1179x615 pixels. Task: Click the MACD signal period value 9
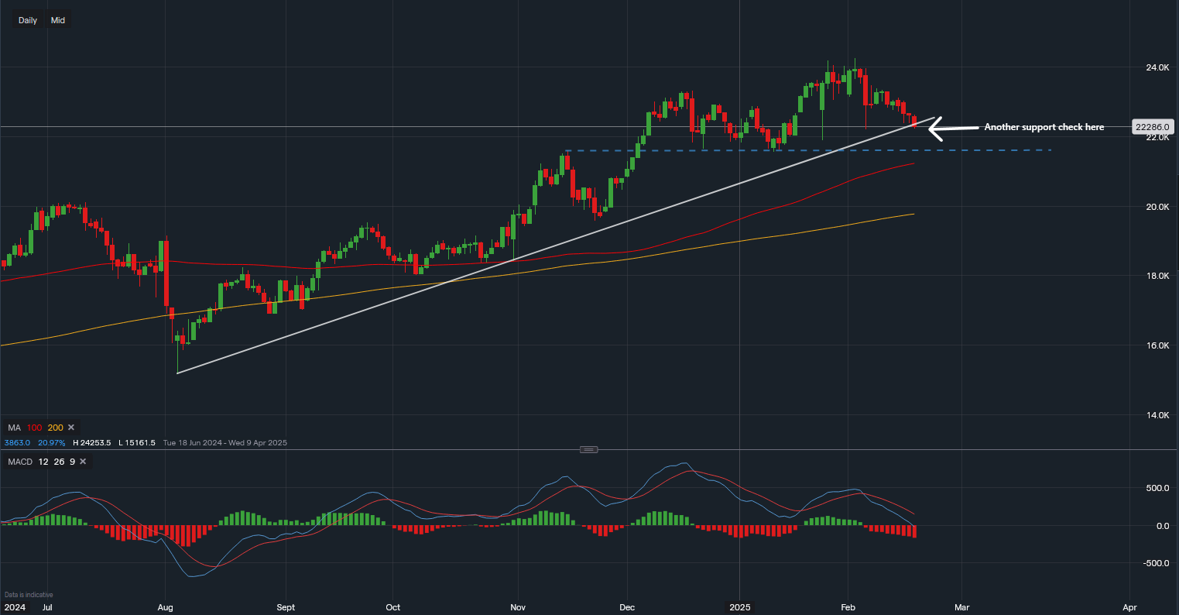point(70,462)
